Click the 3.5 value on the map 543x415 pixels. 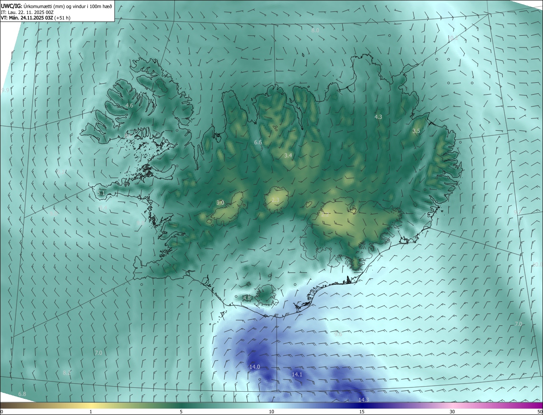pyautogui.click(x=416, y=131)
